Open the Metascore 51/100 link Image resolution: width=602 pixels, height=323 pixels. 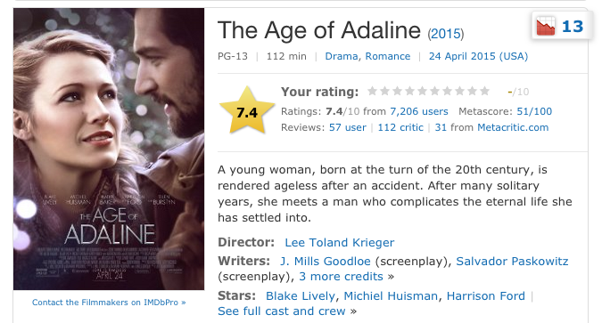534,111
